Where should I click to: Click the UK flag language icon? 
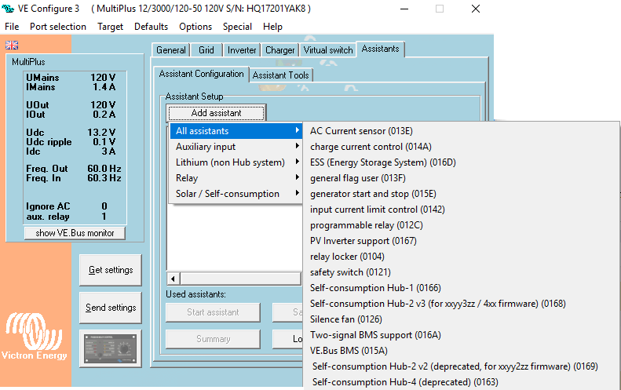tap(12, 46)
